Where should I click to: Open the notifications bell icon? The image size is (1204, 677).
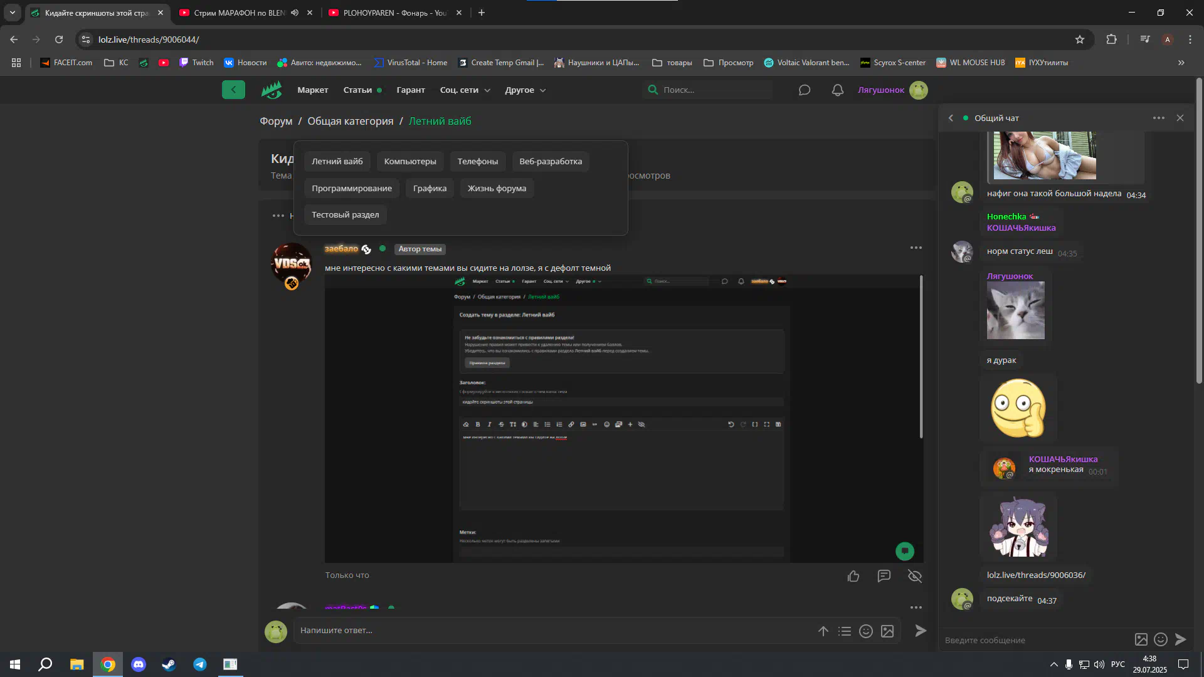(x=838, y=90)
